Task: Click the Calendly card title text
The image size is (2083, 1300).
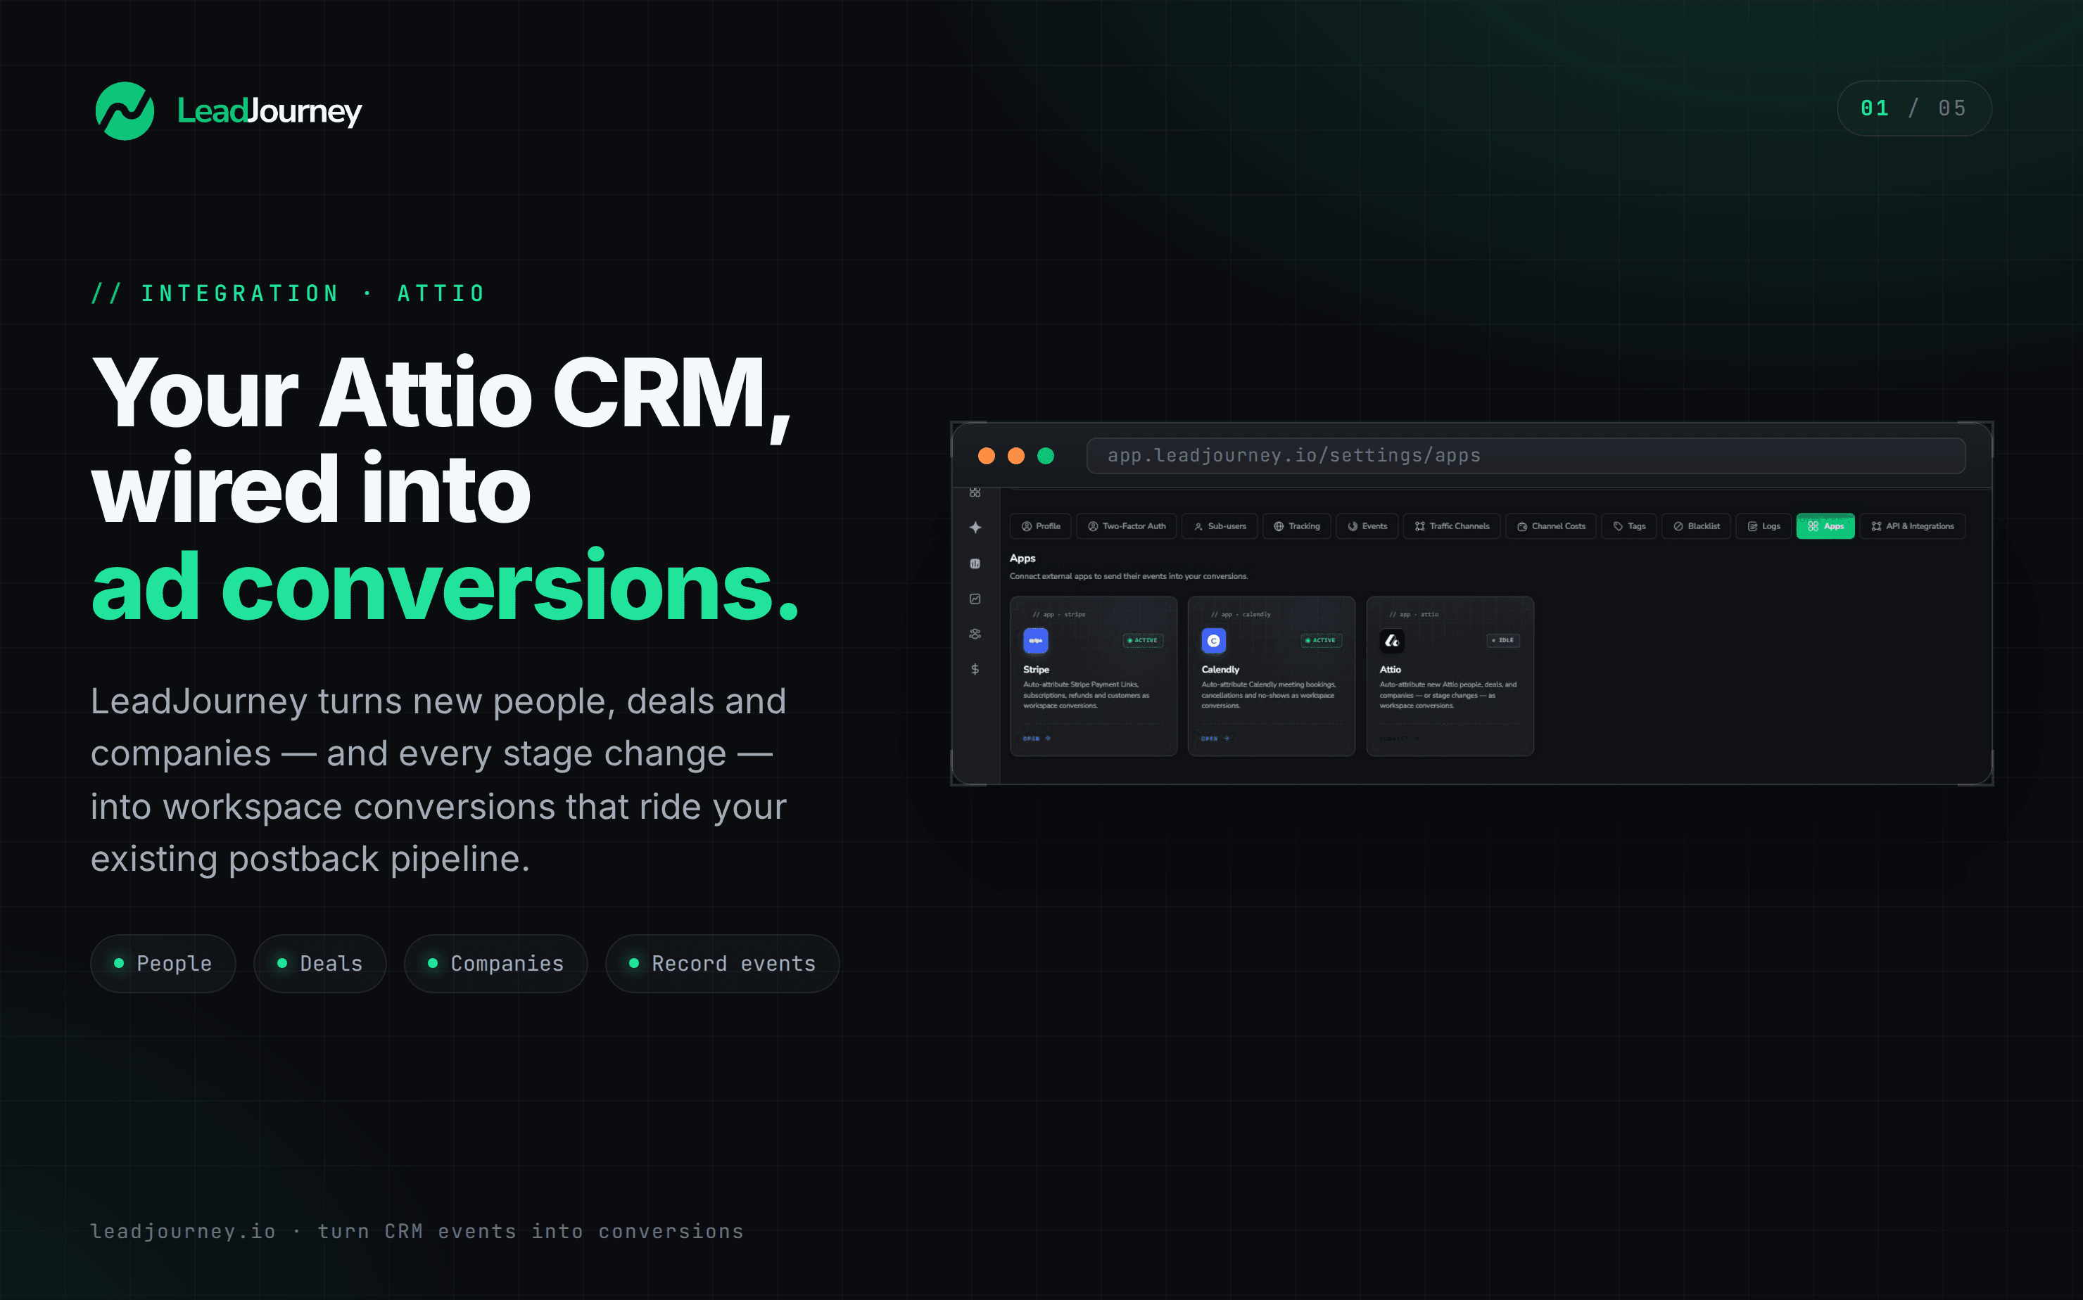Action: 1220,670
